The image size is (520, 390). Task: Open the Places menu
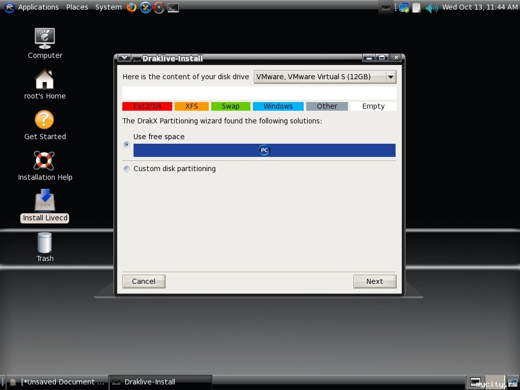(x=77, y=7)
